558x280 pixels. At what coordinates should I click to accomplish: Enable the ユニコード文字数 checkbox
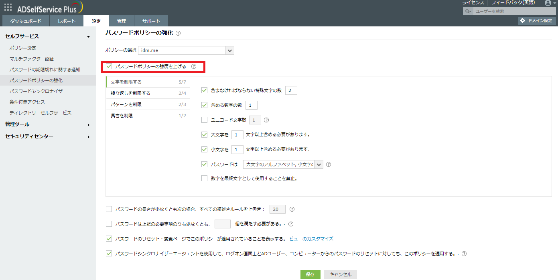pos(205,120)
